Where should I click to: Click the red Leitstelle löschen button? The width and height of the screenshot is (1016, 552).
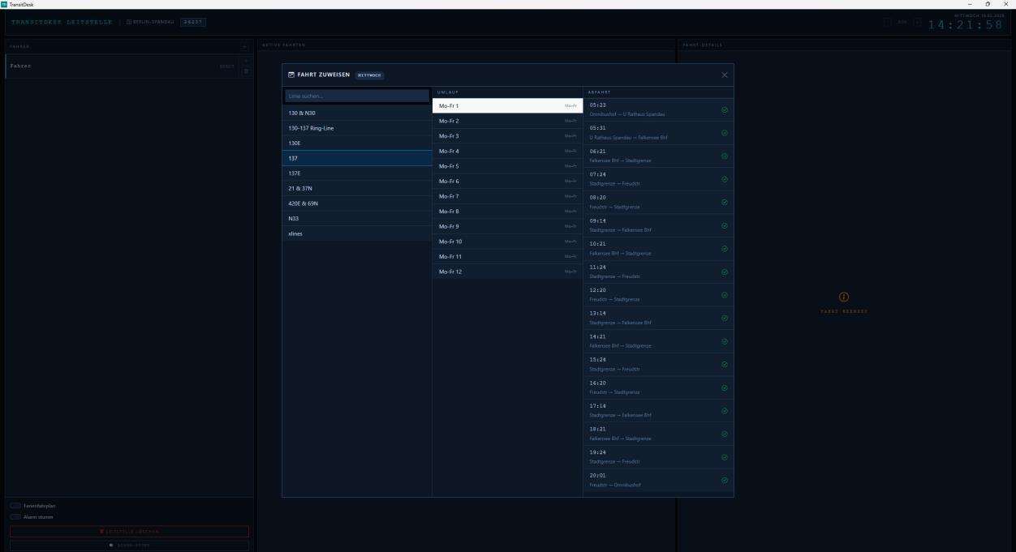(129, 532)
